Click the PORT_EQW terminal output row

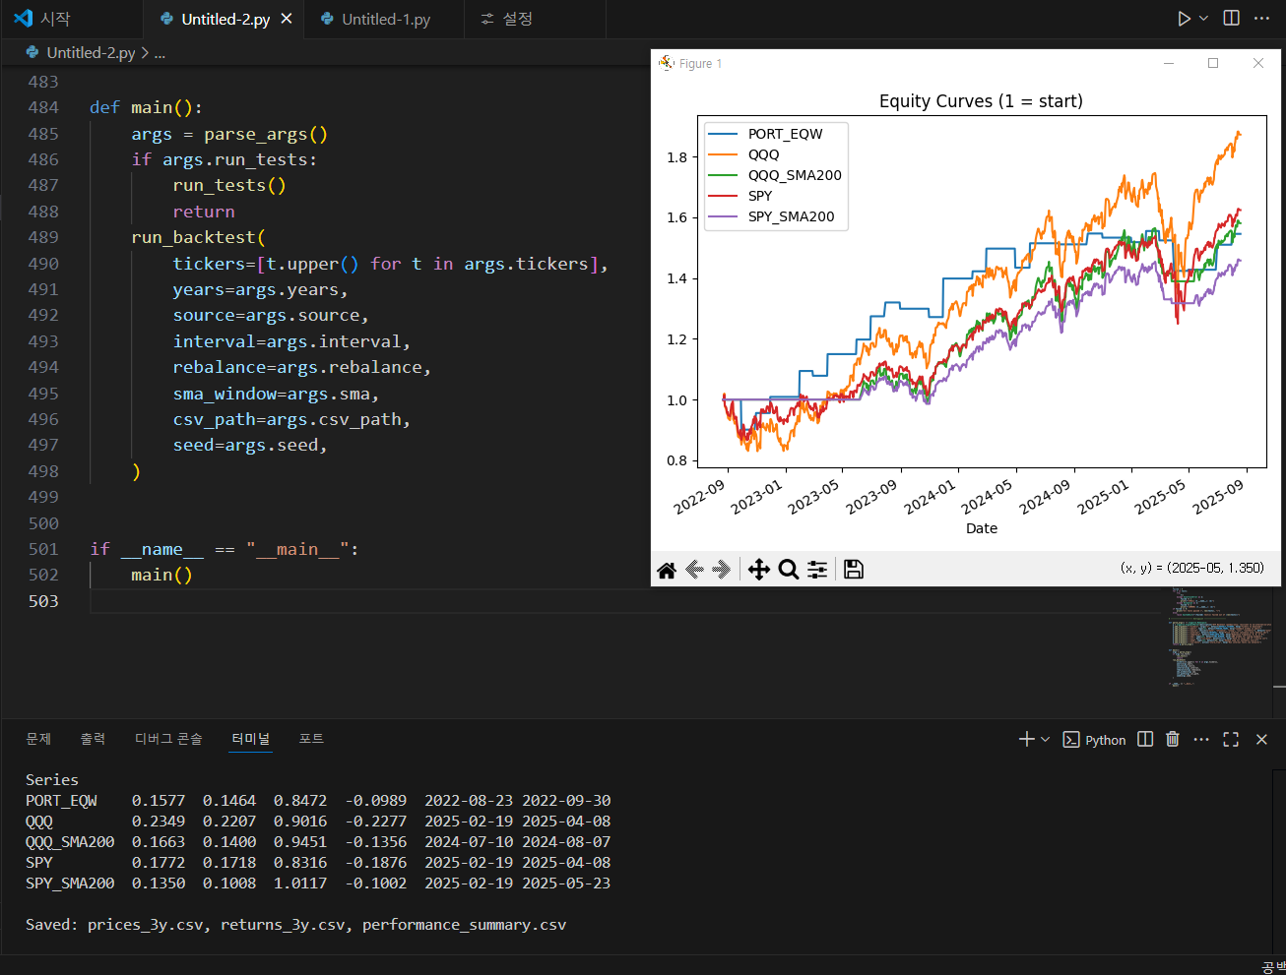tap(318, 801)
